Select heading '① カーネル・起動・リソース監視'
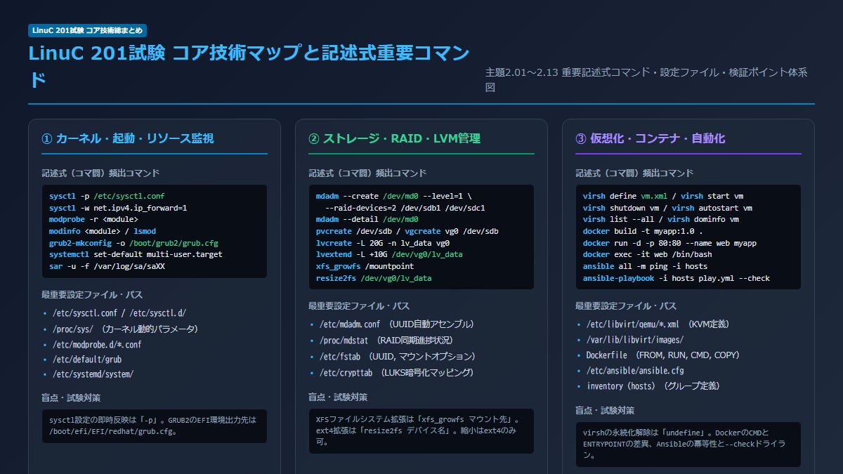Image resolution: width=843 pixels, height=474 pixels. pyautogui.click(x=128, y=138)
